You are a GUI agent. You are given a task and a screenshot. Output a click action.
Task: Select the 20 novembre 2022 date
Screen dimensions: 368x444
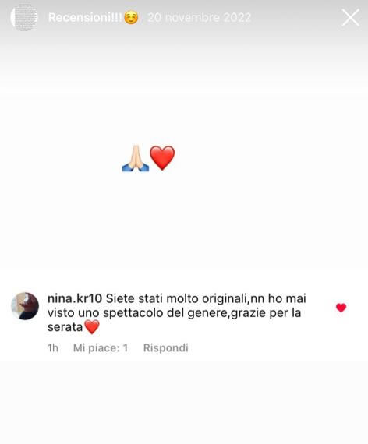click(x=200, y=18)
